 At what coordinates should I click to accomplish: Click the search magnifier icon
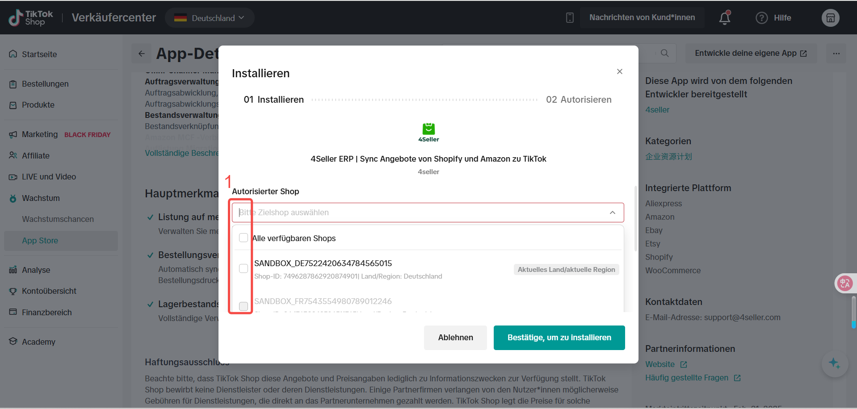(664, 53)
